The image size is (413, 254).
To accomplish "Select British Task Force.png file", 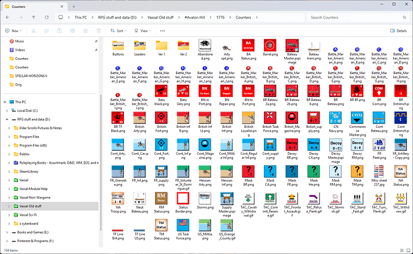I will tap(270, 122).
